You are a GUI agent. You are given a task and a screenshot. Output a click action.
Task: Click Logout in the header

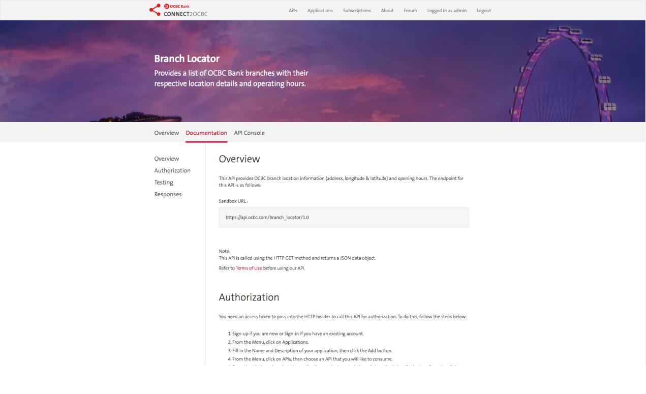pyautogui.click(x=484, y=11)
